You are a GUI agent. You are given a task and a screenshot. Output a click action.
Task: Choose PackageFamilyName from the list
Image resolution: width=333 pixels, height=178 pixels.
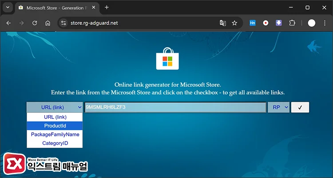pos(55,134)
